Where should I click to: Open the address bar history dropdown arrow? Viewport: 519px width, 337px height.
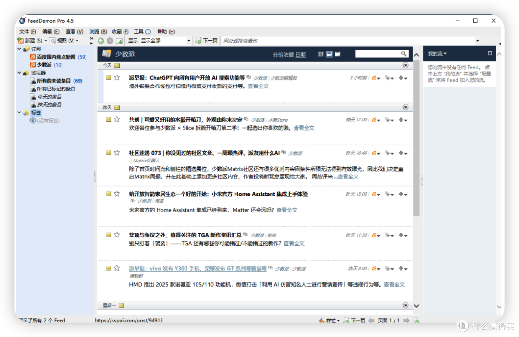click(477, 41)
